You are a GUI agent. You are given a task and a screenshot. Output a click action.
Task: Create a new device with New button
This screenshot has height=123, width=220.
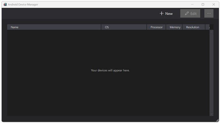pos(166,13)
